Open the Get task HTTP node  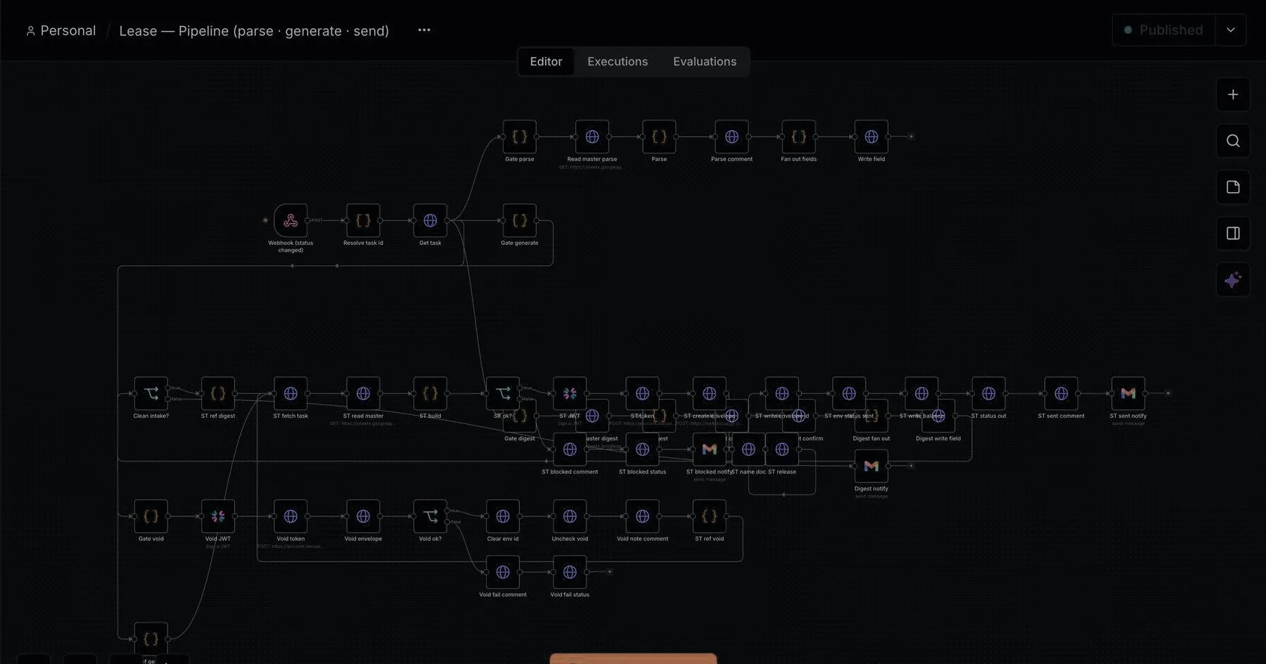pyautogui.click(x=430, y=221)
